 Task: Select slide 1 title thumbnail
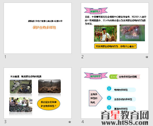tap(38, 28)
